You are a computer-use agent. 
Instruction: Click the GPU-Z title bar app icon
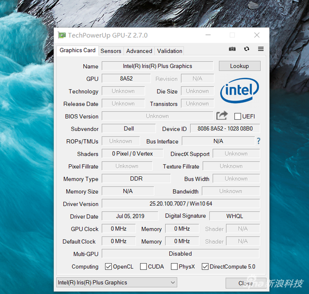(62, 35)
